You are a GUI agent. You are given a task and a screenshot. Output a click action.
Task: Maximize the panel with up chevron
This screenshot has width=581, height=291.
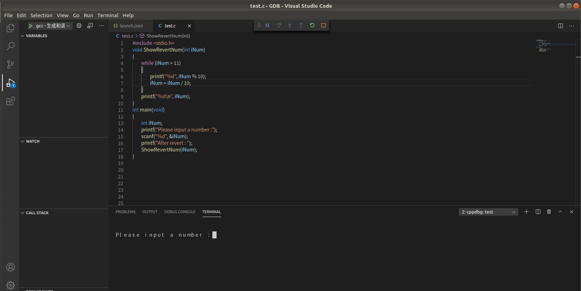point(560,212)
